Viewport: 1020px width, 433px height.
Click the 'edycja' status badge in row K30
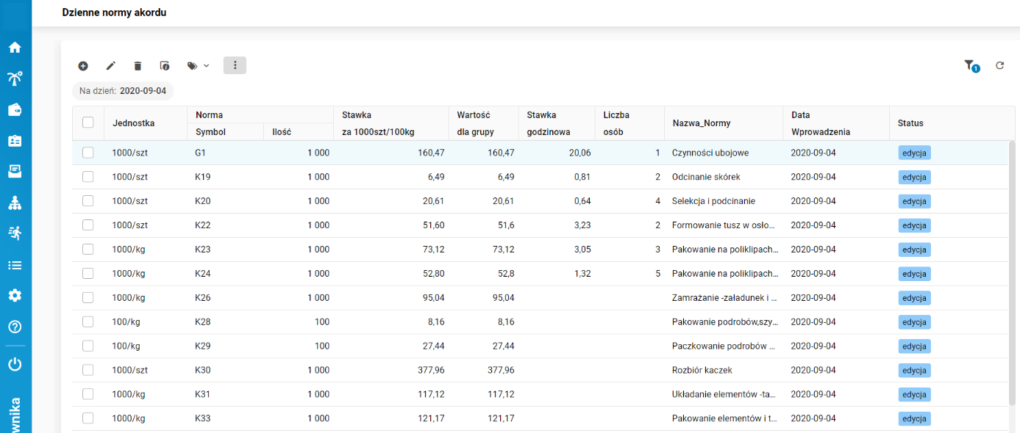[914, 371]
